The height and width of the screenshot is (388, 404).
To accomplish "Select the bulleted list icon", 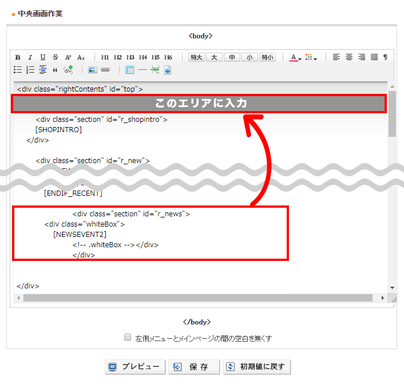I will (18, 70).
